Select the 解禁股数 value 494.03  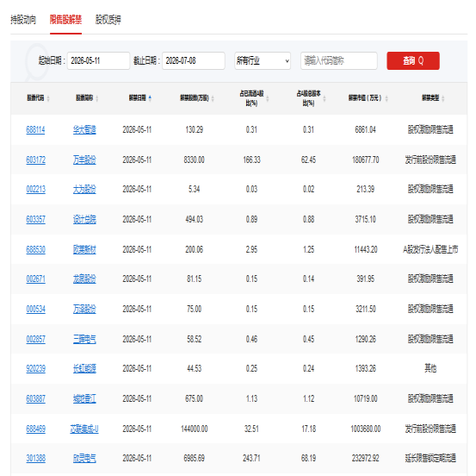(195, 219)
